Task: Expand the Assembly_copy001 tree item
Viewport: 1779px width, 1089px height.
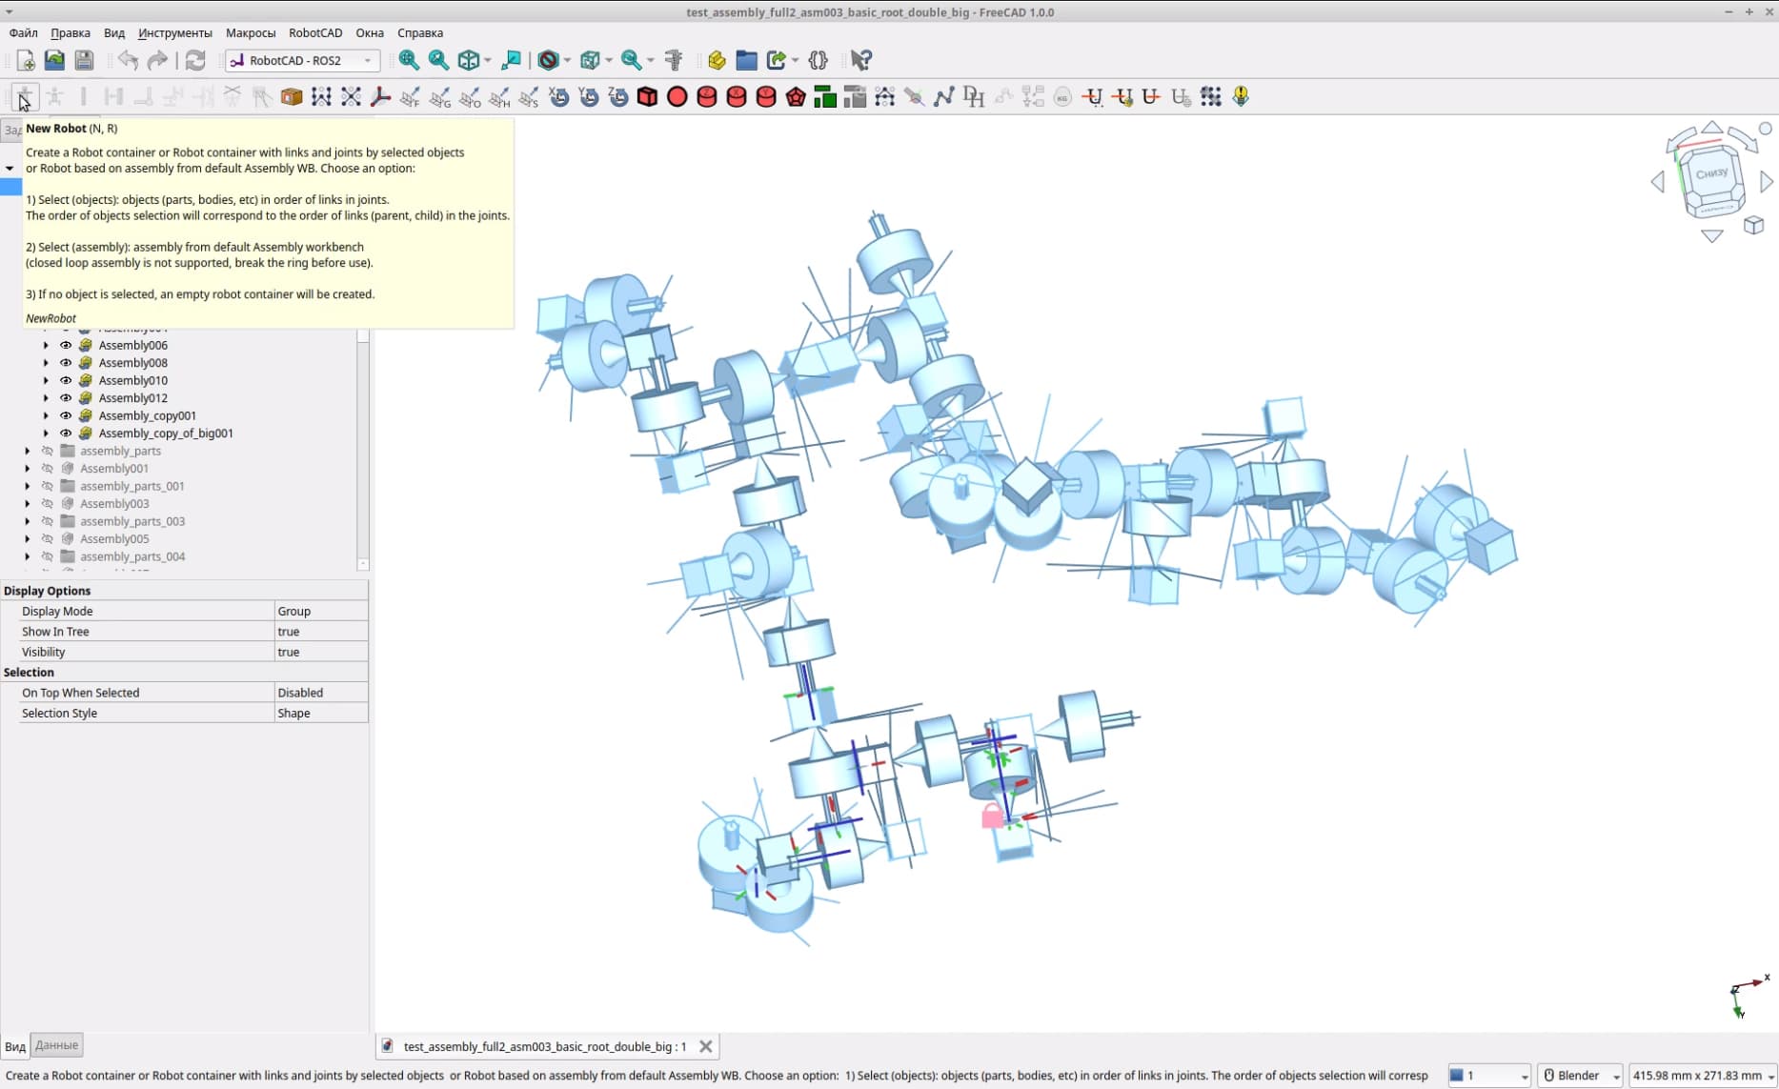Action: [46, 415]
